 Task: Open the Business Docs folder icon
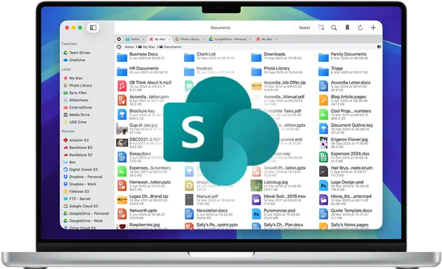(x=122, y=57)
